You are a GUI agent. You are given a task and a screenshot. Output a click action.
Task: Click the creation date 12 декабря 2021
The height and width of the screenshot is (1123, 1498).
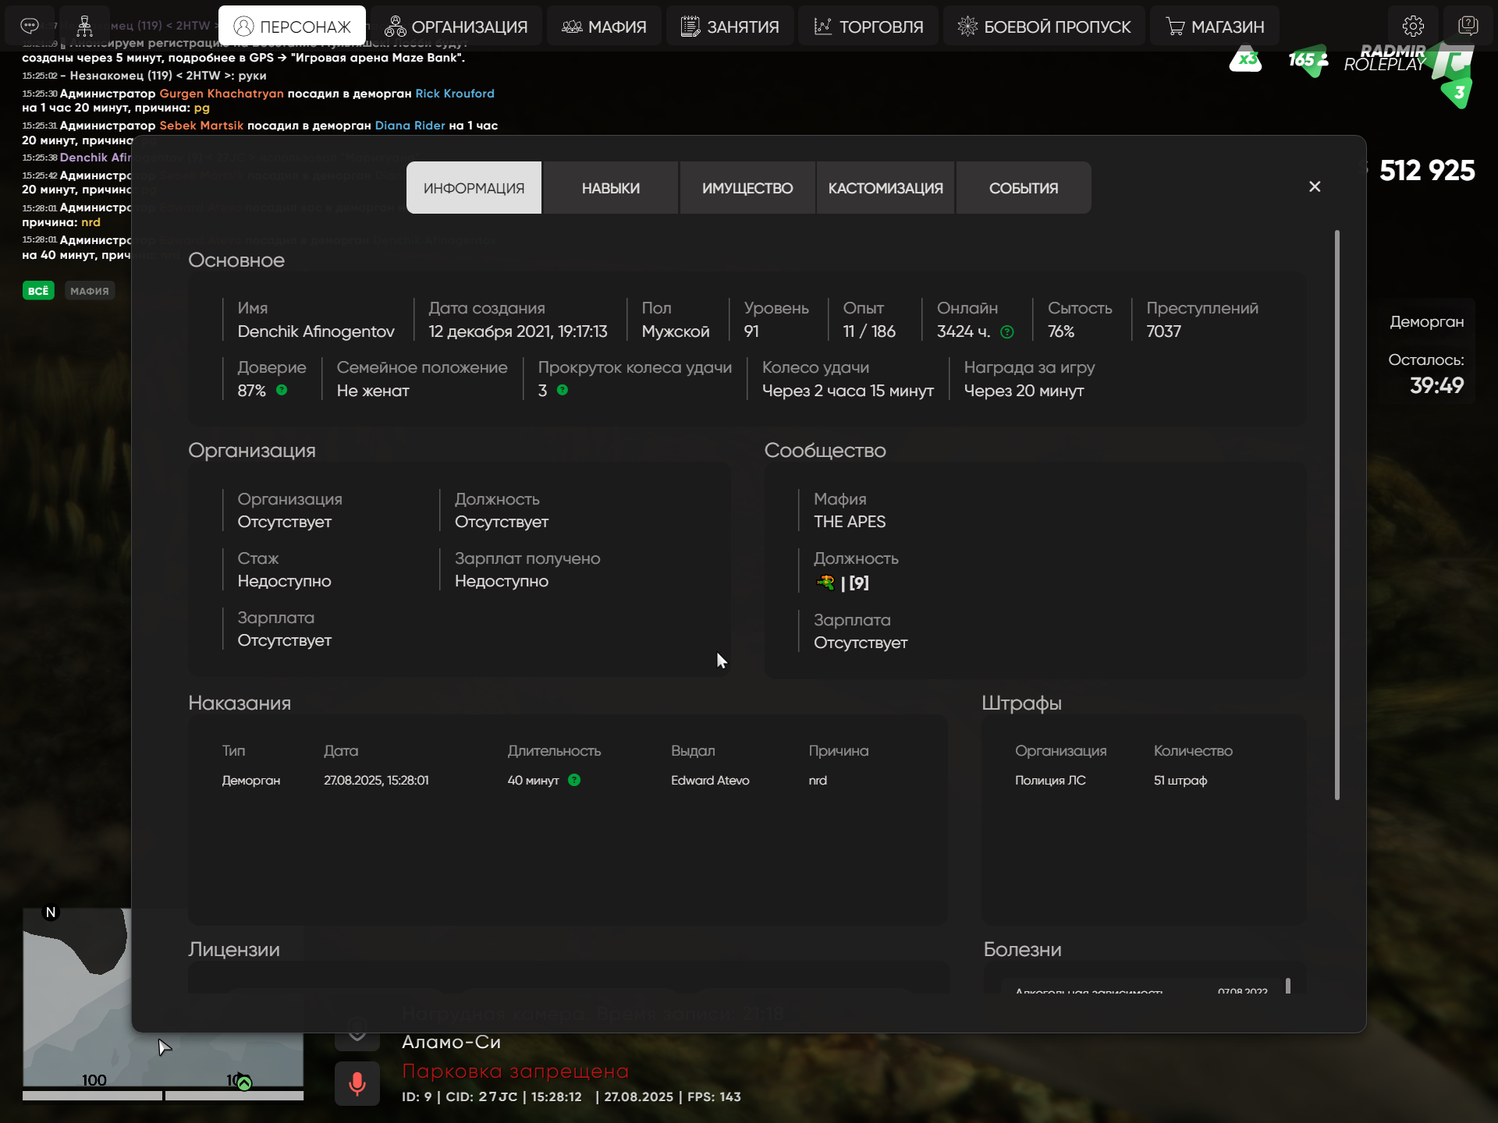pyautogui.click(x=518, y=331)
